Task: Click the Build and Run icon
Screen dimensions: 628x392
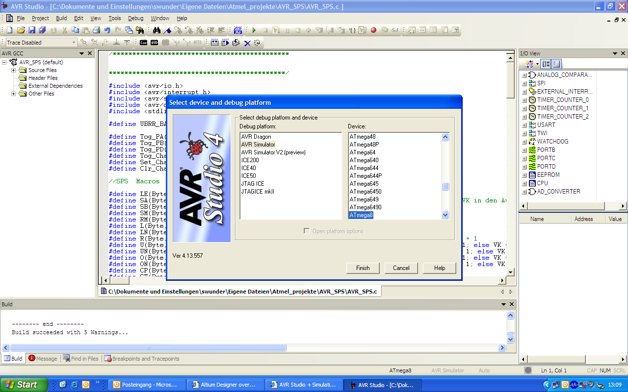Action: 225,43
